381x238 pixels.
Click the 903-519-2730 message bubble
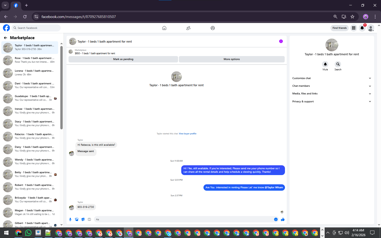86,207
